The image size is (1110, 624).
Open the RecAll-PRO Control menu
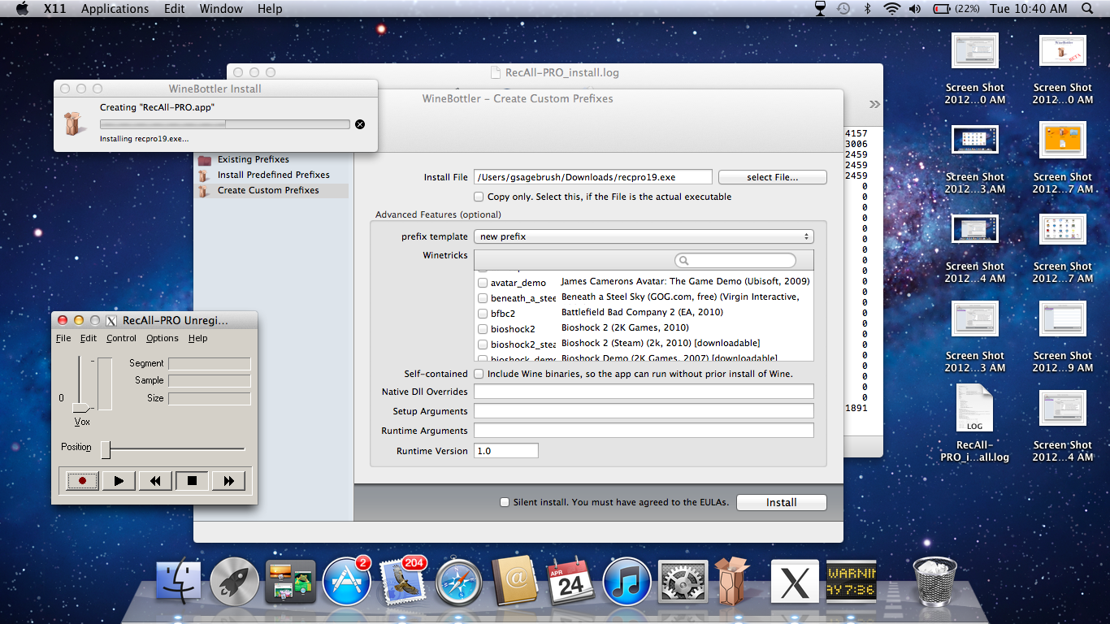coord(121,338)
